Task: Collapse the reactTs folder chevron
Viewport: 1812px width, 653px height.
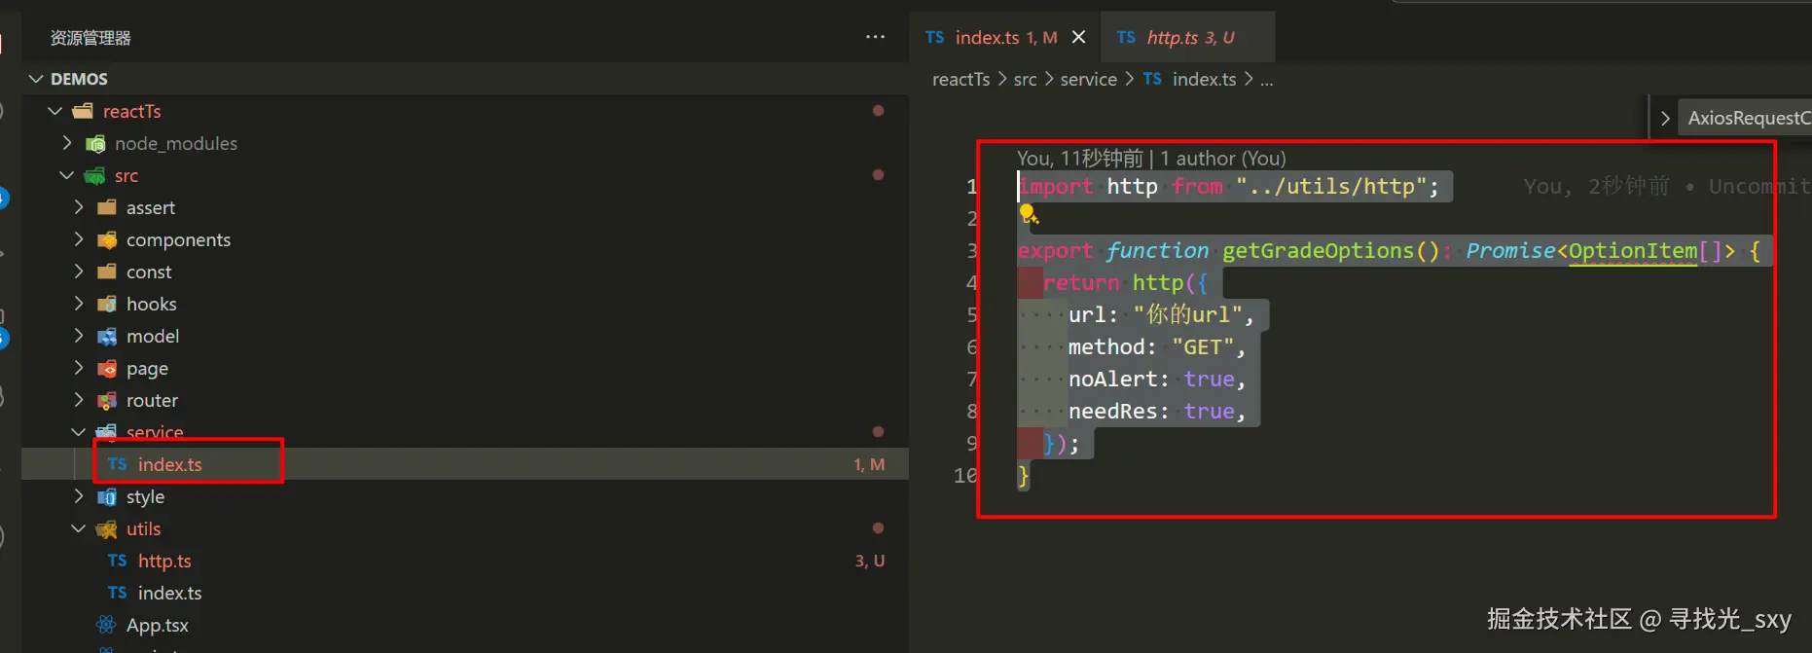Action: click(x=54, y=111)
